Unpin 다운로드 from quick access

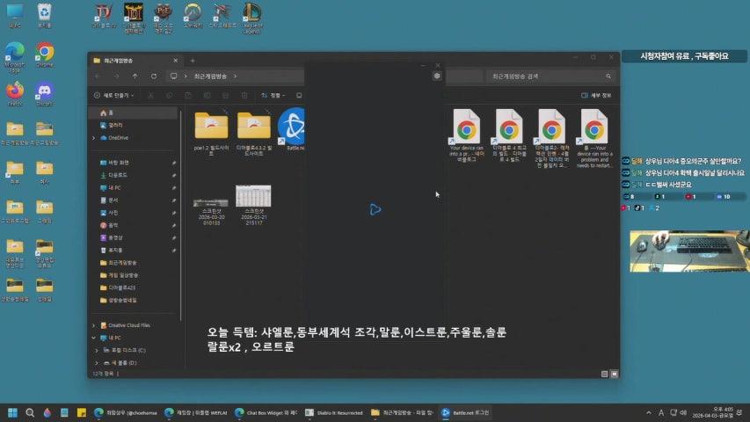[173, 176]
